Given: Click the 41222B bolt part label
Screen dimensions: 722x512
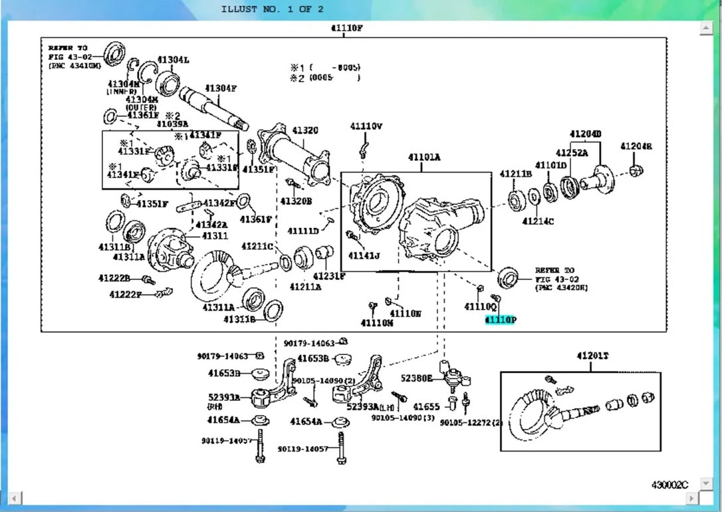Looking at the screenshot, I should [114, 278].
